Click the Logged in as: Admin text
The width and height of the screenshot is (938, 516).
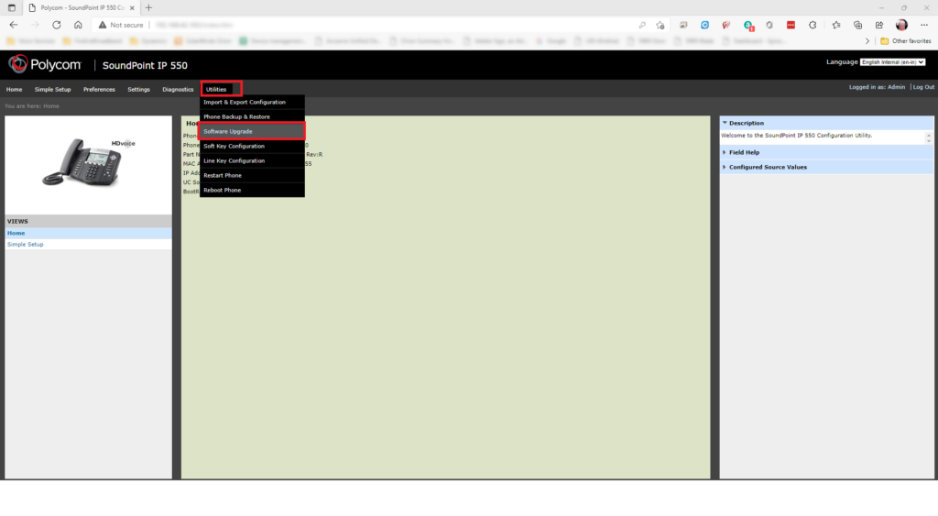(x=877, y=87)
